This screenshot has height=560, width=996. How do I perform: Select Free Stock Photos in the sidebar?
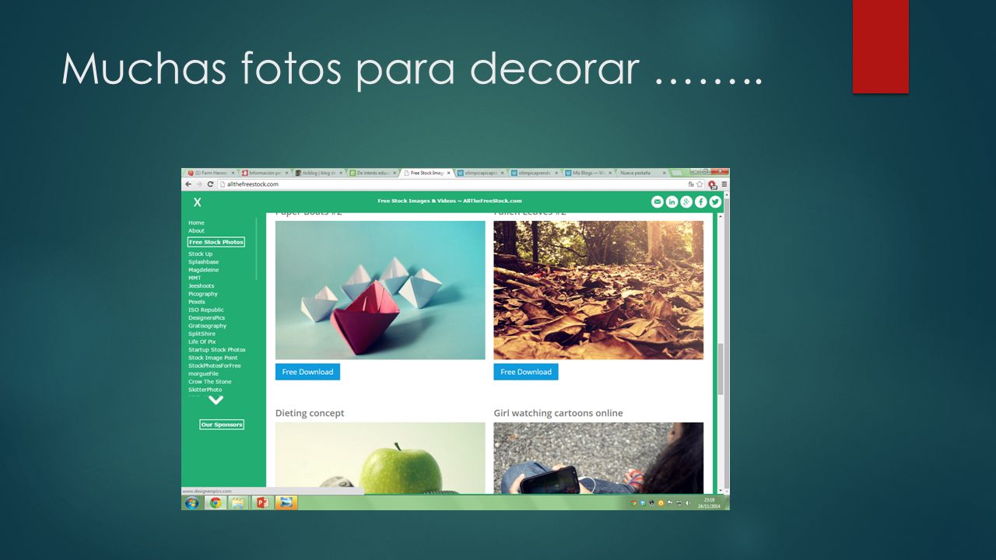[216, 242]
